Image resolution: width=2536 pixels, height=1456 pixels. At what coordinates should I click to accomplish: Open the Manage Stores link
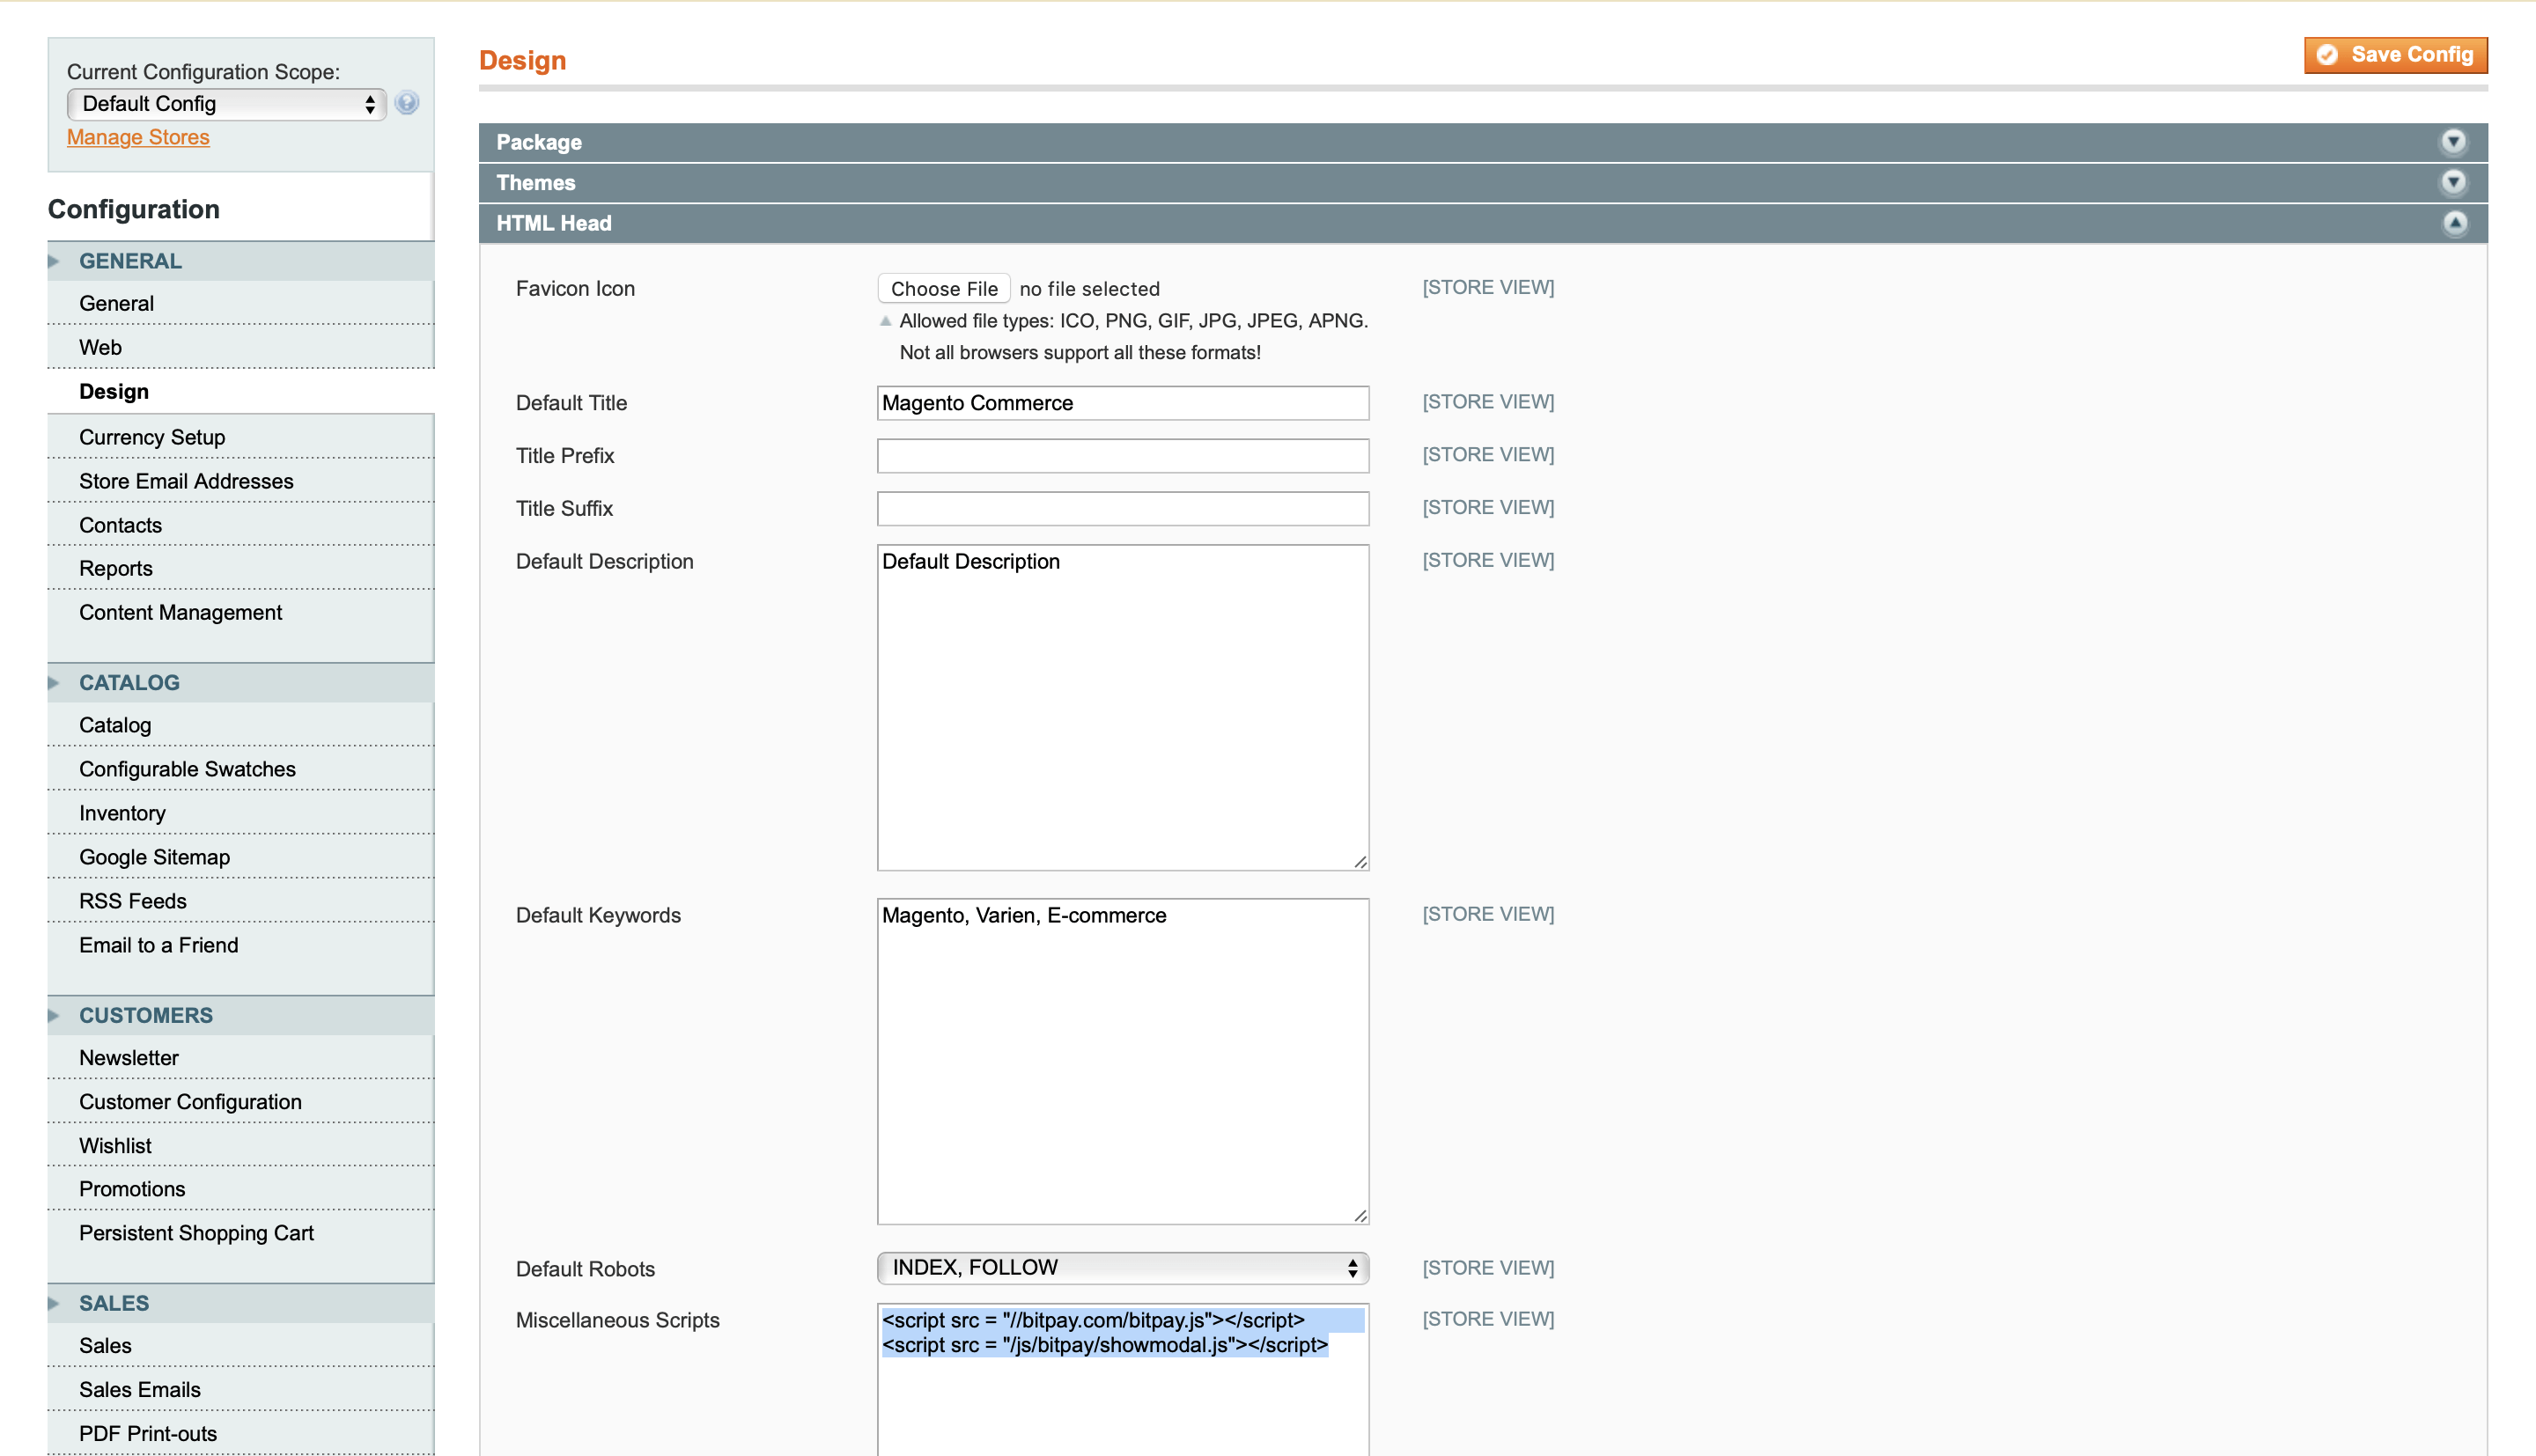point(138,137)
